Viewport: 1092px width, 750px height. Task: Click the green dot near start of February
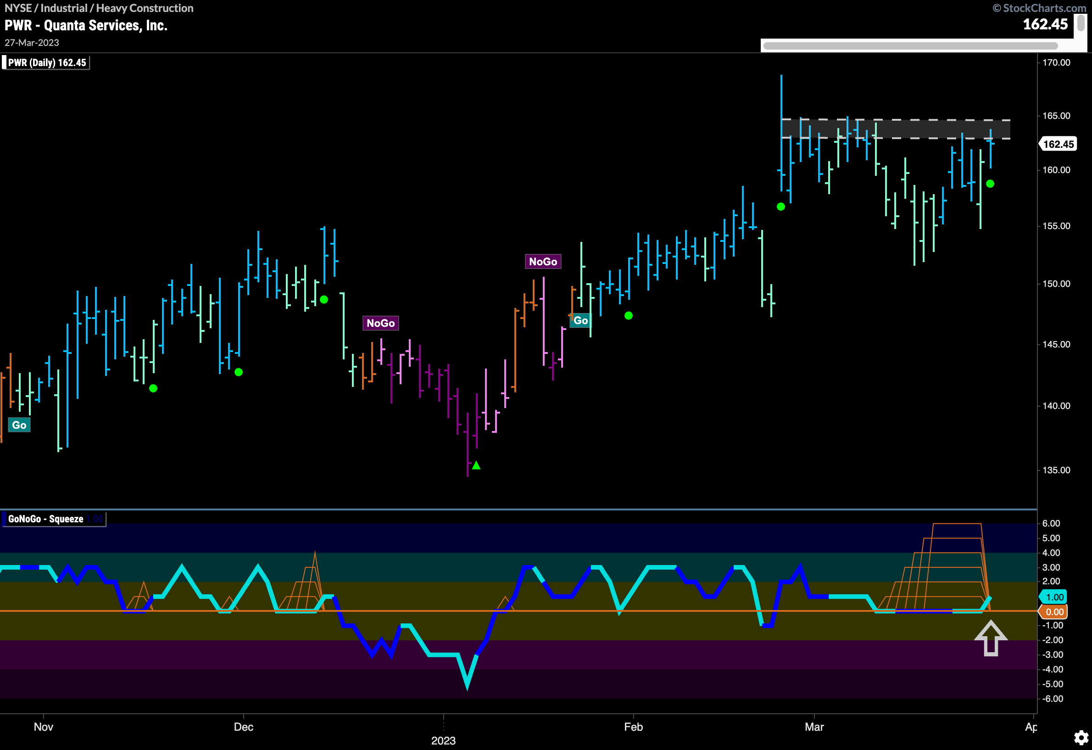pyautogui.click(x=629, y=315)
